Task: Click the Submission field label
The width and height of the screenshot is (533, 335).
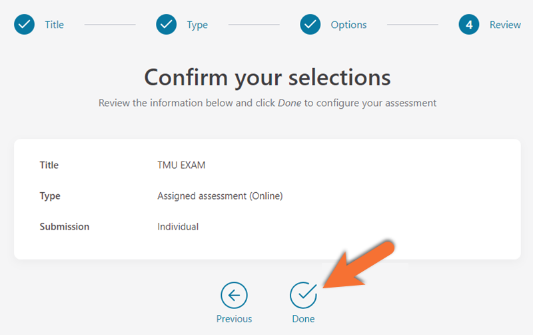Action: pyautogui.click(x=64, y=227)
